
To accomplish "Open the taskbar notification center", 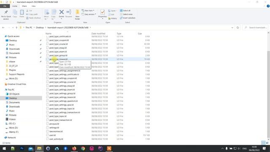I will click(x=265, y=148).
